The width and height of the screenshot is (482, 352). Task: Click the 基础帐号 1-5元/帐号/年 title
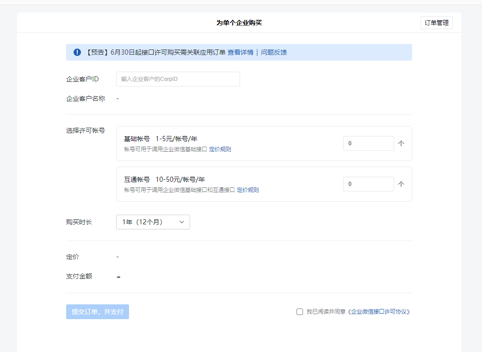[161, 139]
